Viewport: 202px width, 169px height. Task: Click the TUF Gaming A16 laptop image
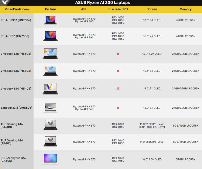50,125
